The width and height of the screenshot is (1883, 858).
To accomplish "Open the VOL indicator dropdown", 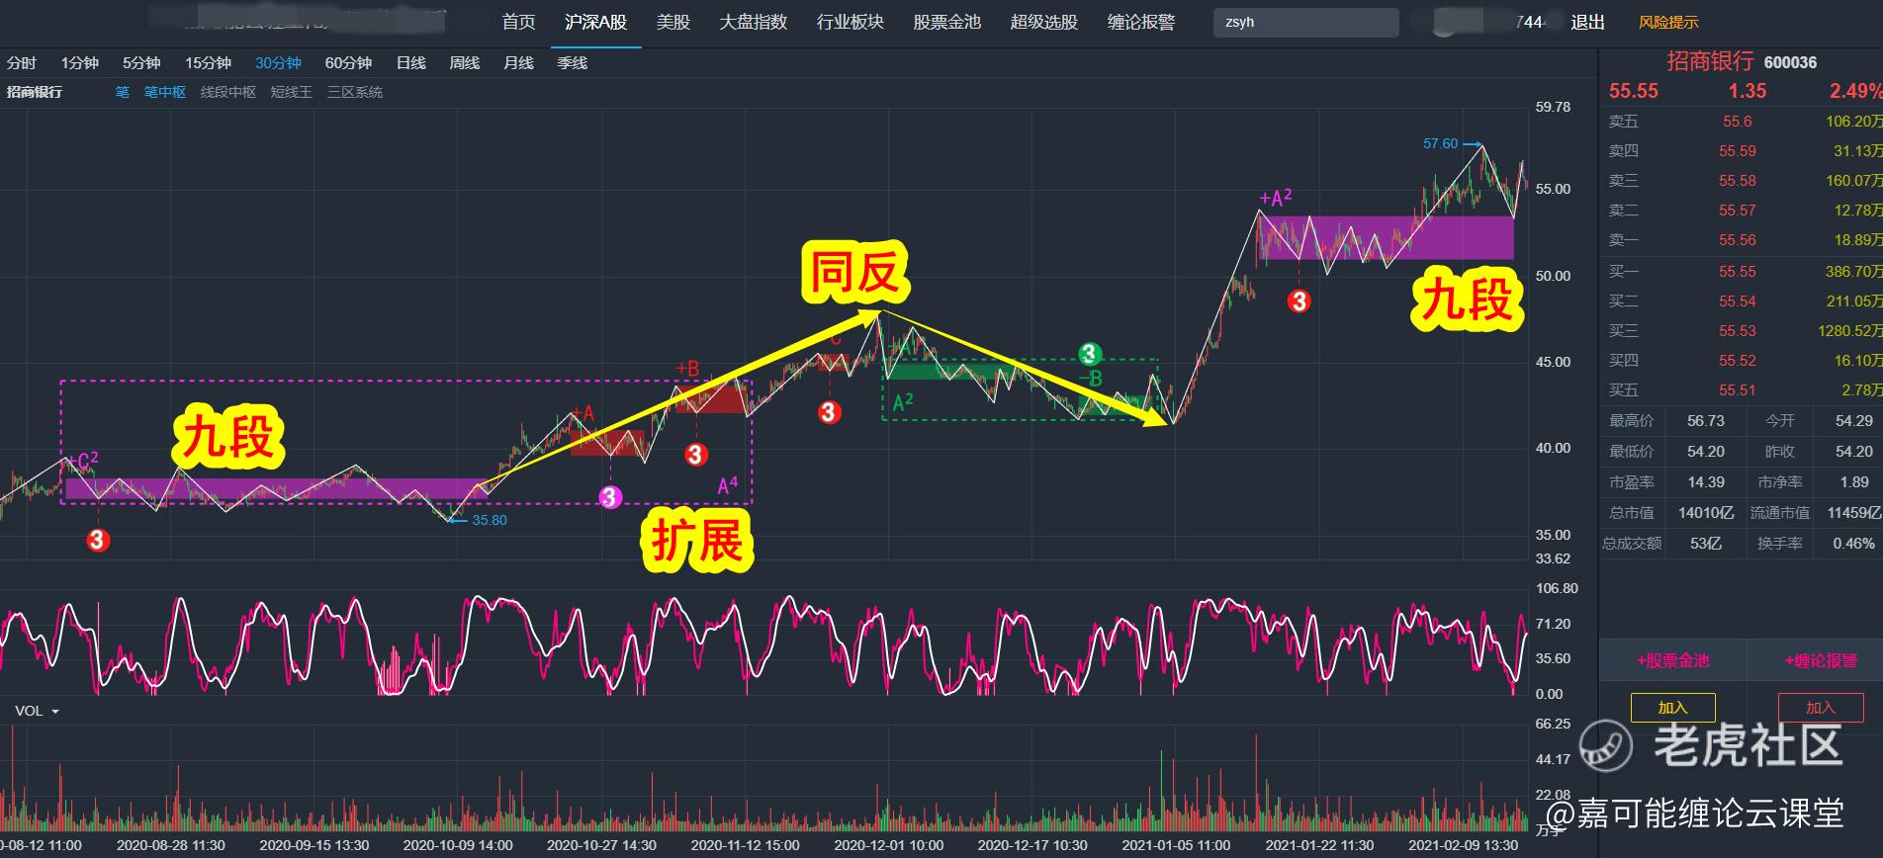I will (x=37, y=711).
